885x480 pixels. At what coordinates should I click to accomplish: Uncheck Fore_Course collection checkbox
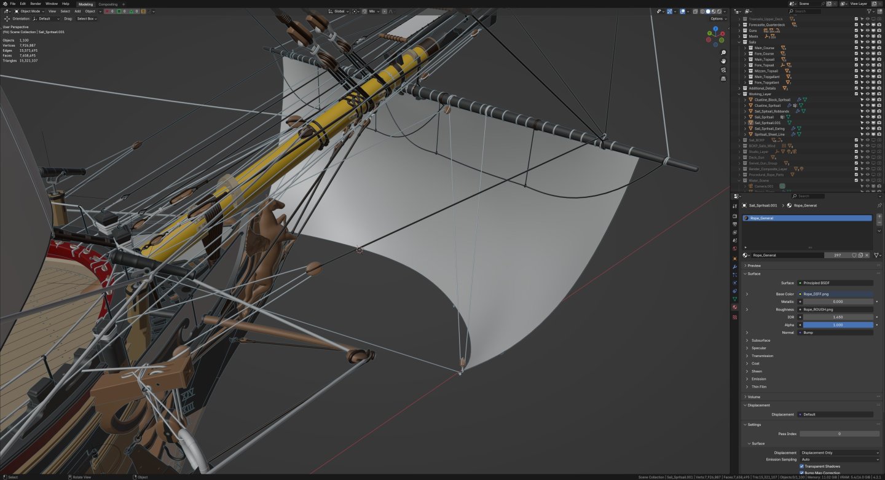click(856, 53)
